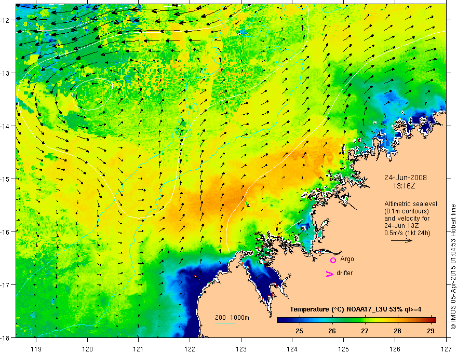
Task: Click the temperature color bar at 25
Action: [299, 320]
